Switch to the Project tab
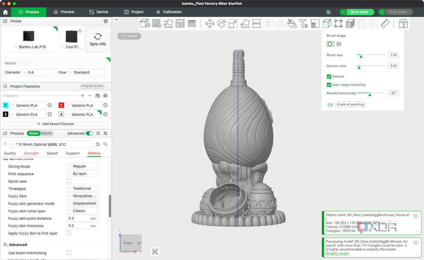 coord(134,12)
